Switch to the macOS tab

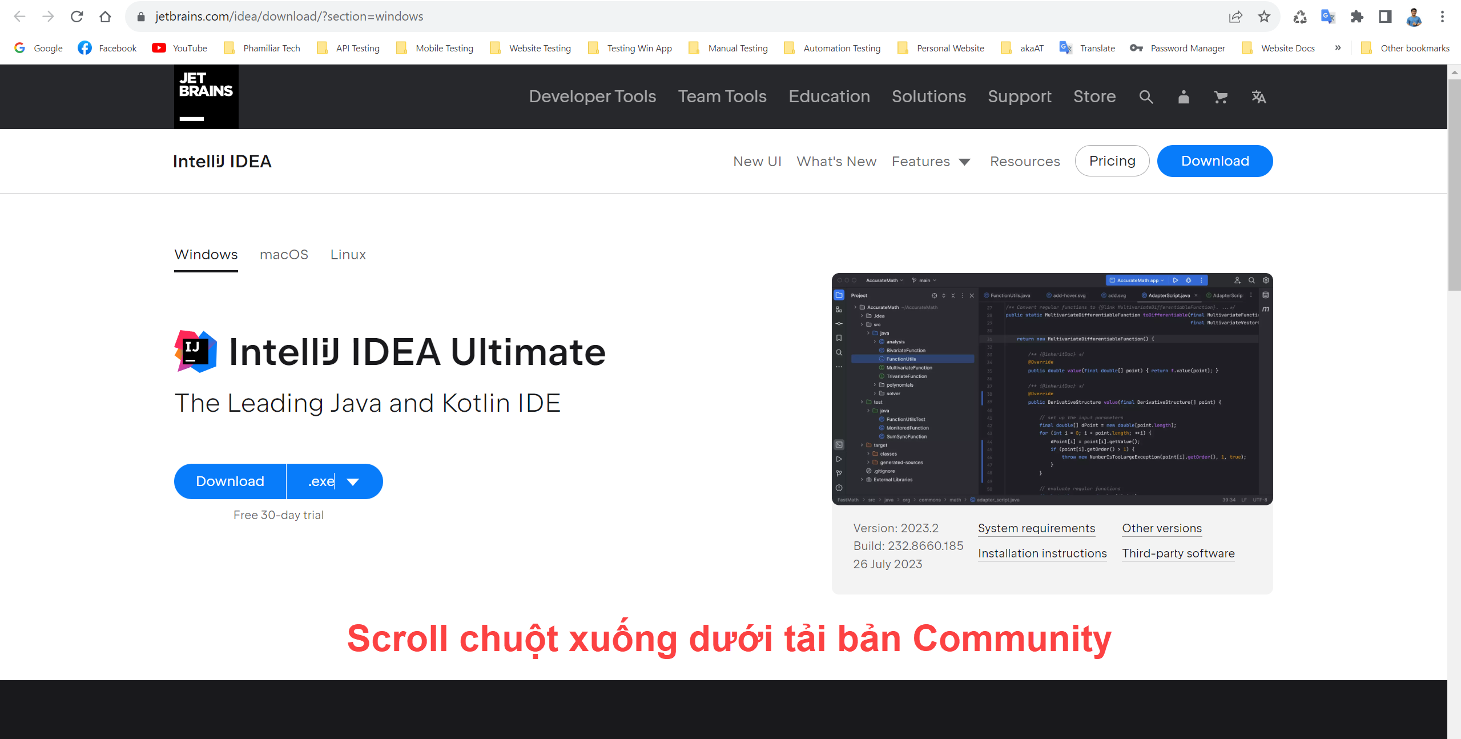(284, 255)
